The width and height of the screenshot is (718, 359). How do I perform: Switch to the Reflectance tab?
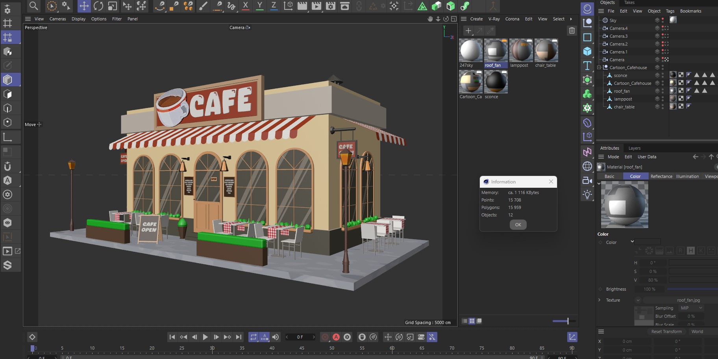click(661, 176)
